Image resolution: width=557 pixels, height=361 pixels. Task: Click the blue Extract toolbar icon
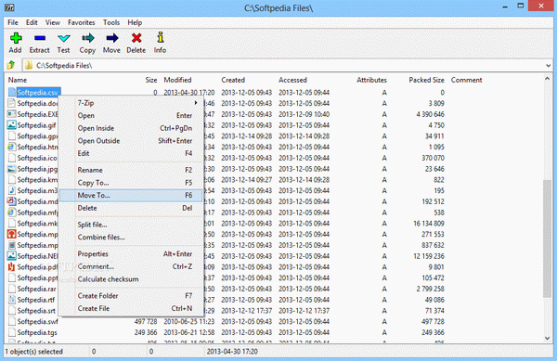(x=39, y=38)
